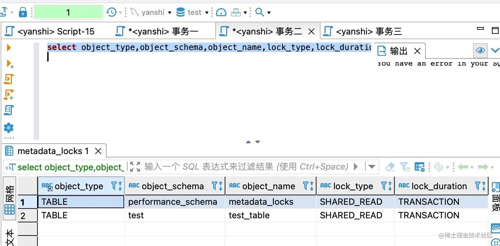500x246 pixels.
Task: Open the Explain execution plan icon
Action: pos(8,110)
